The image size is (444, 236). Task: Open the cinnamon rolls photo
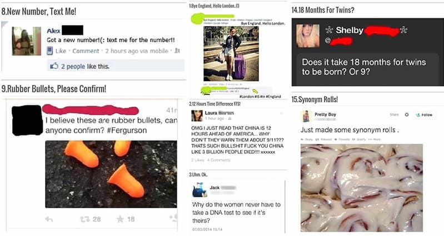pos(362,188)
